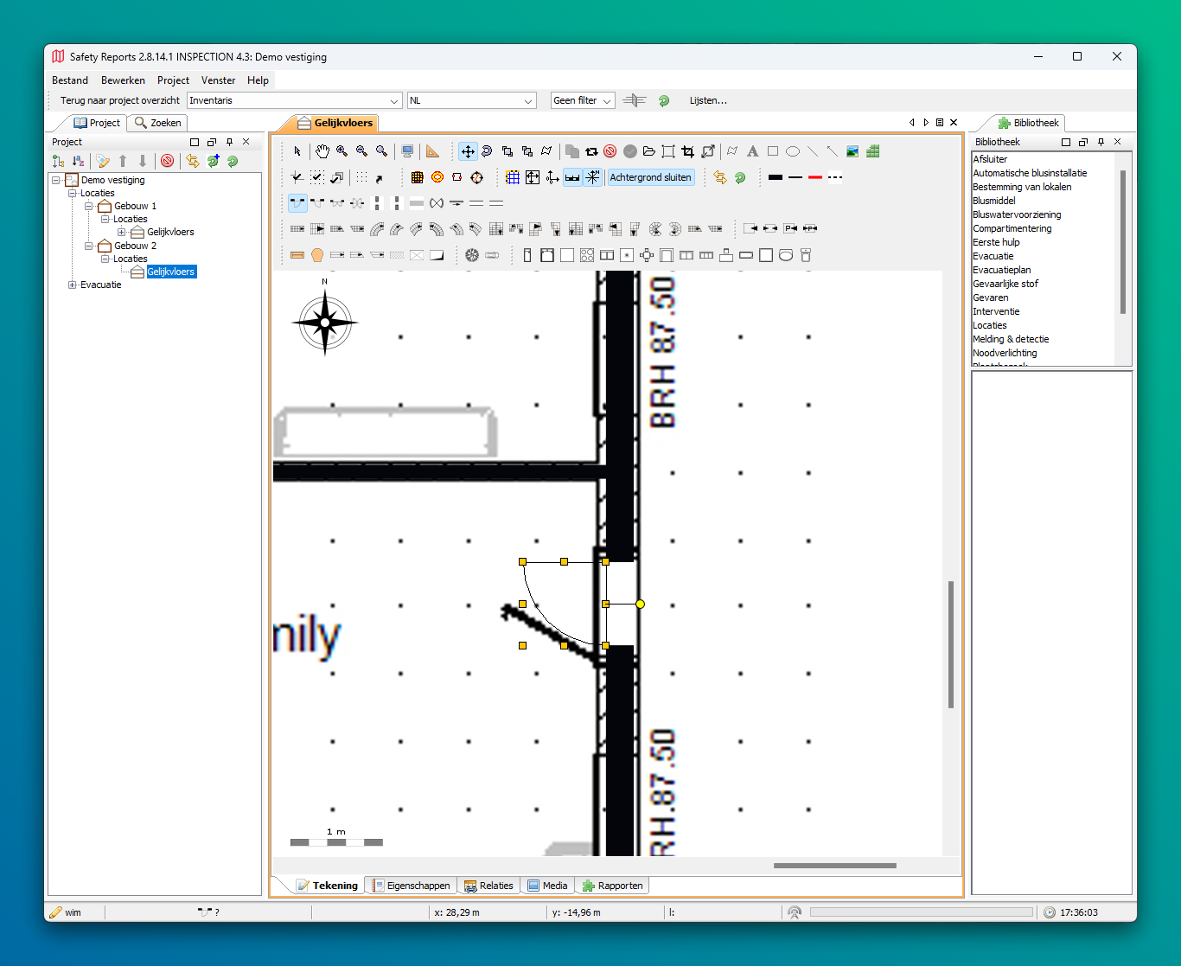Switch to the Eigenschappen tab

point(412,886)
